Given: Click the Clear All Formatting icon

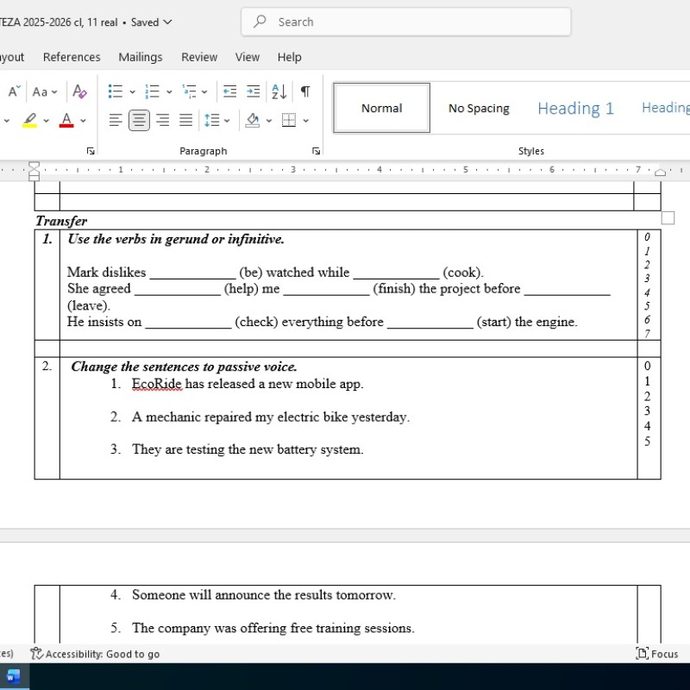Looking at the screenshot, I should tap(79, 91).
